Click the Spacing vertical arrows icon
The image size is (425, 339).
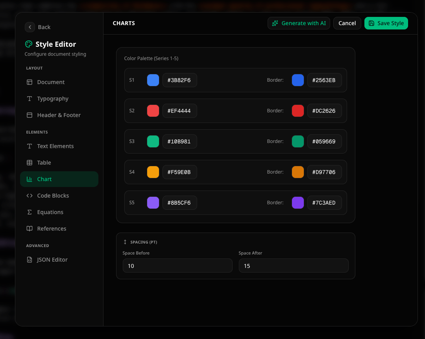(125, 242)
